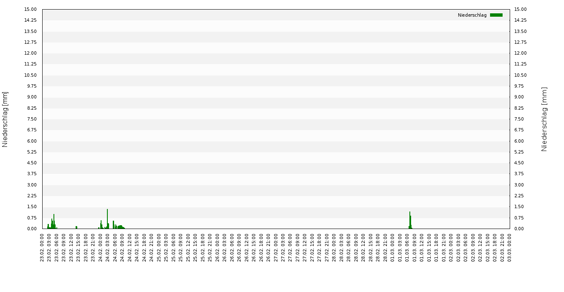Click the tallest bar on 23.02. morning
564x292 pixels.
[54, 221]
